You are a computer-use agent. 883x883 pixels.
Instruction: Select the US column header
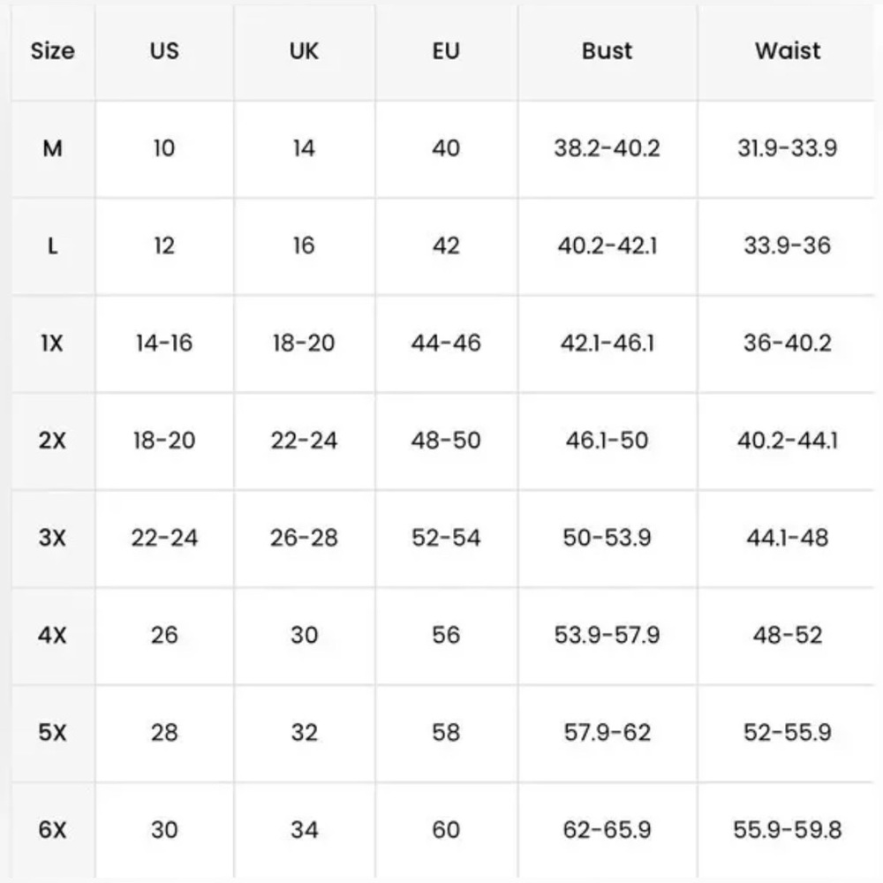pyautogui.click(x=164, y=51)
